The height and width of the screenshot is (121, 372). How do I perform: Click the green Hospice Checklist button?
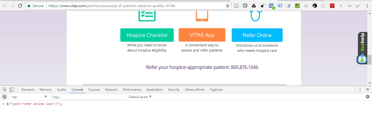coord(147,35)
